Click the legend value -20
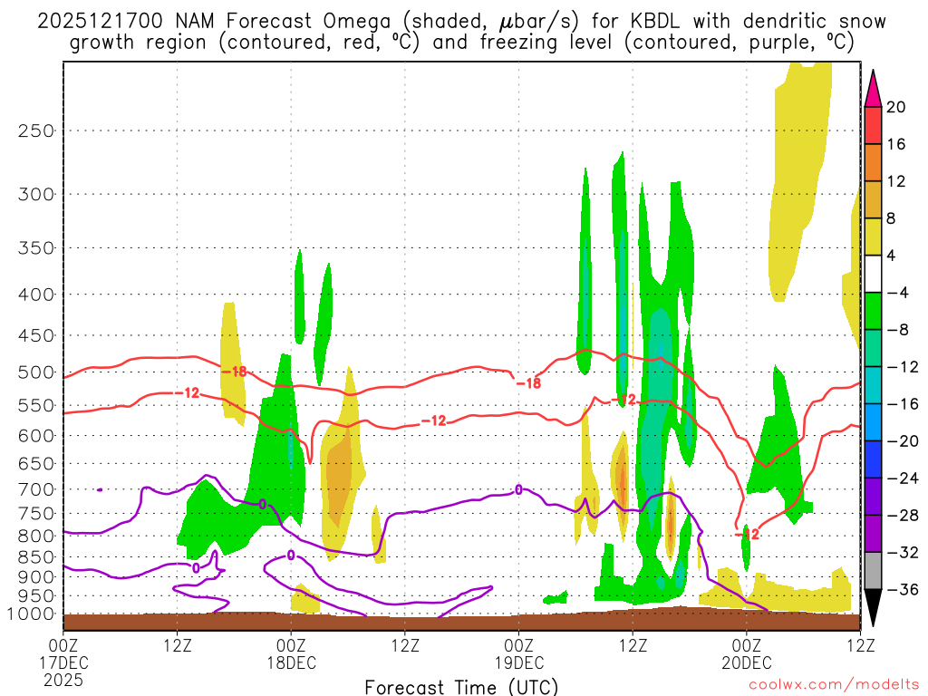The height and width of the screenshot is (696, 928). [x=903, y=441]
